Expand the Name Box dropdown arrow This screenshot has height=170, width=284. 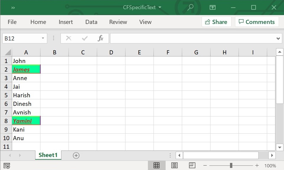pyautogui.click(x=43, y=38)
